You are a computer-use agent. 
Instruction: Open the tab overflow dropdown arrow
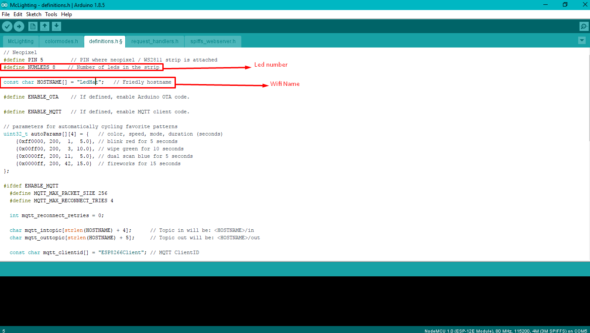582,40
